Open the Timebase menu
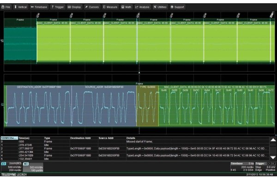Screen dimensions: 277x180 click(x=39, y=7)
